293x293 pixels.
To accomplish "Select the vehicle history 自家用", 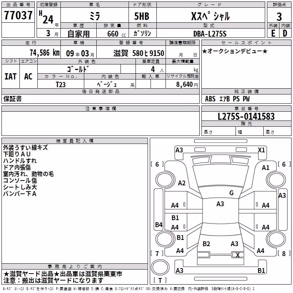I will coord(78,34).
